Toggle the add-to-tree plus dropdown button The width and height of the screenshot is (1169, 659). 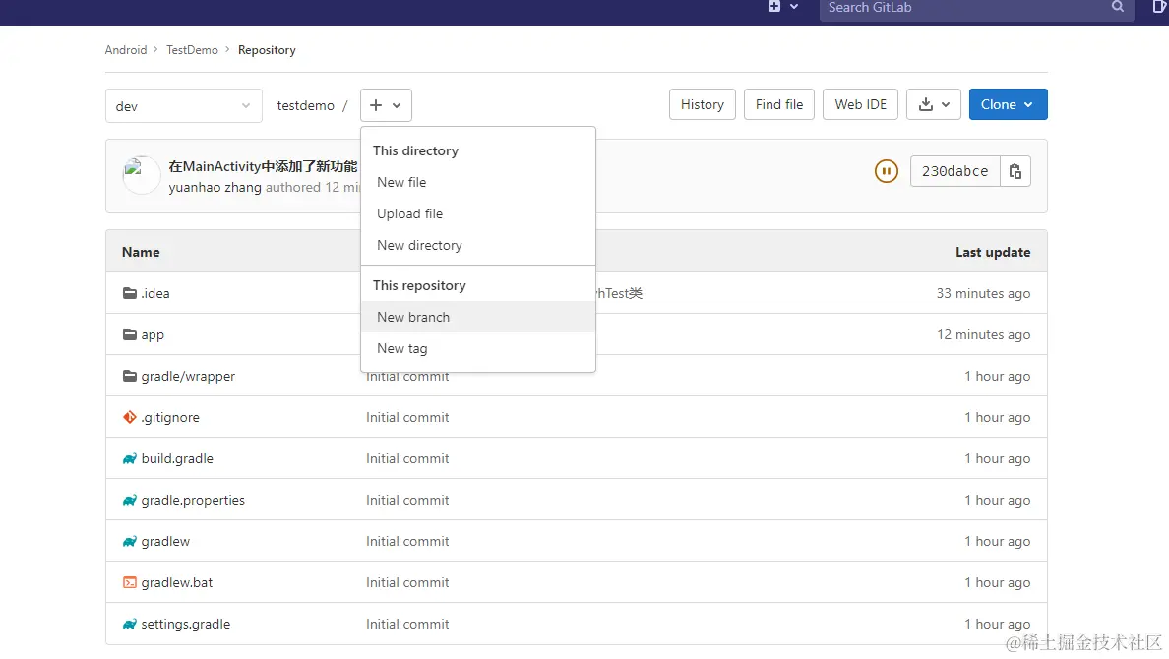click(x=386, y=105)
